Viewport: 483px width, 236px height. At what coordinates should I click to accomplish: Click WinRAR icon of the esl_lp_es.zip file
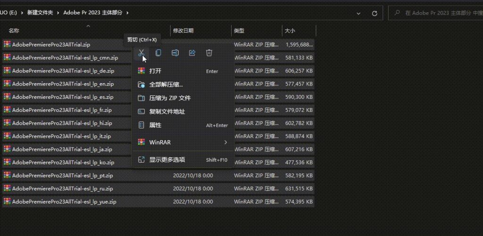click(7, 97)
